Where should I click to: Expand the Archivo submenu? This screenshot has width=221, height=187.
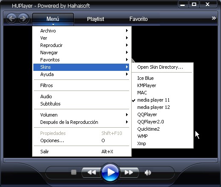coord(81,31)
